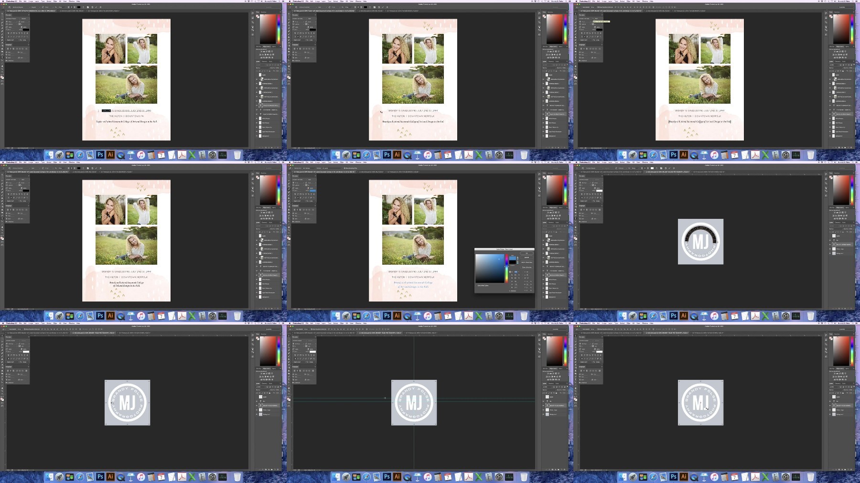This screenshot has height=483, width=860.
Task: Select the Zoom tool in the top-middle frame
Action: pos(289,69)
